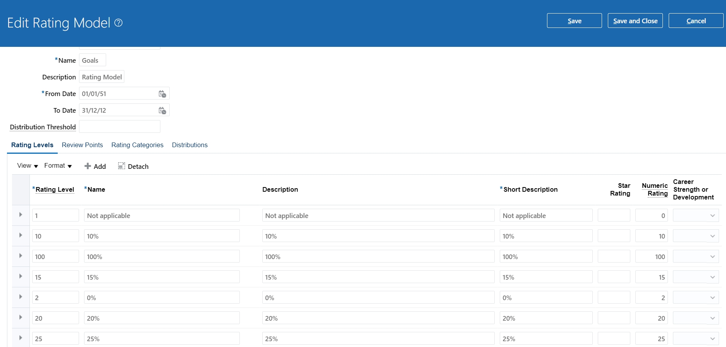Cancel editing the rating model

696,21
